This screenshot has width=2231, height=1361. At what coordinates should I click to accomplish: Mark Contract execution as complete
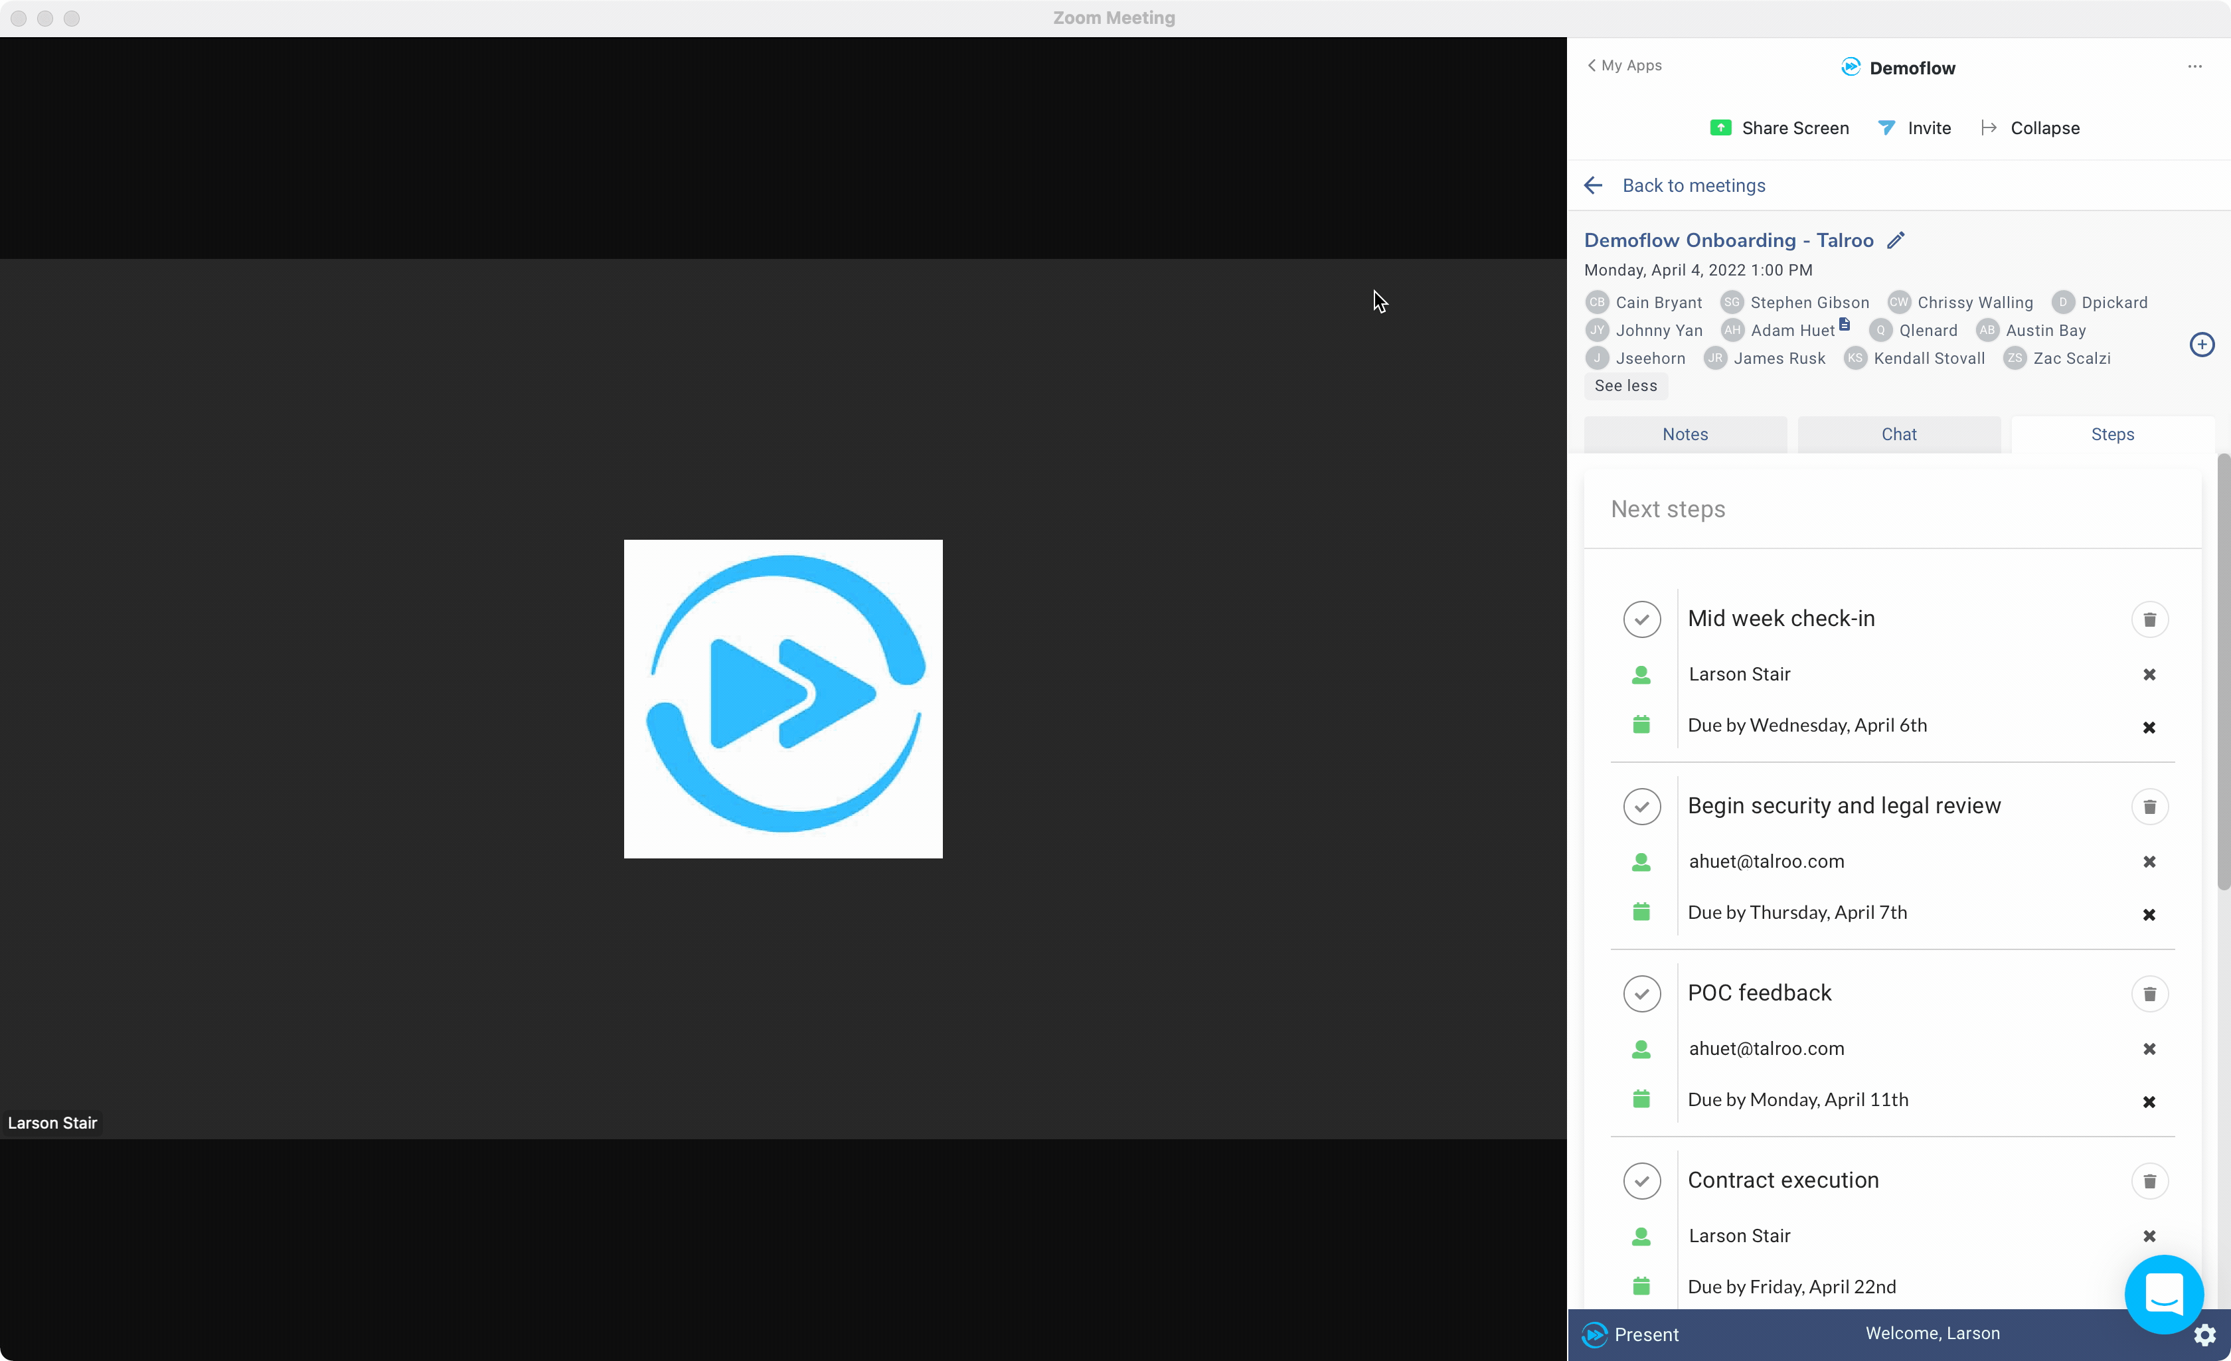pyautogui.click(x=1641, y=1180)
